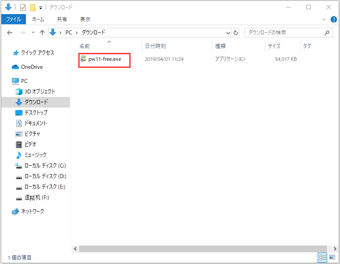Go up one folder level with up arrow
The height and width of the screenshot is (264, 340).
click(x=42, y=33)
